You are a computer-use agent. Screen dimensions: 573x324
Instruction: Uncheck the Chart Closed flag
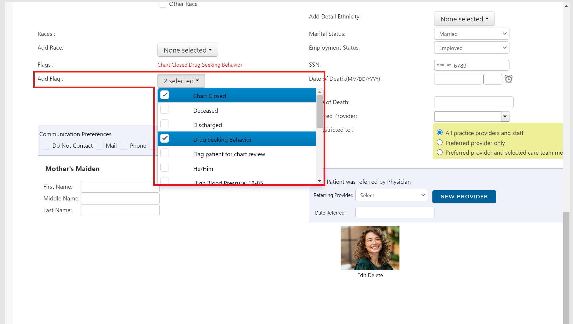coord(164,95)
